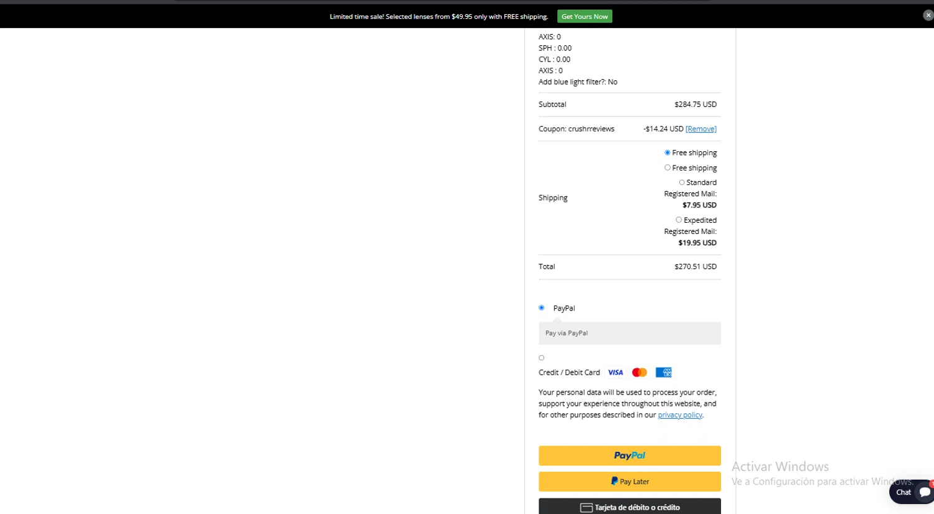934x514 pixels.
Task: Click the -$14.24 USD discount amount
Action: click(x=663, y=129)
